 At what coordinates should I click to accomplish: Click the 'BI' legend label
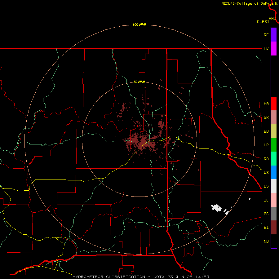pyautogui.click(x=266, y=228)
